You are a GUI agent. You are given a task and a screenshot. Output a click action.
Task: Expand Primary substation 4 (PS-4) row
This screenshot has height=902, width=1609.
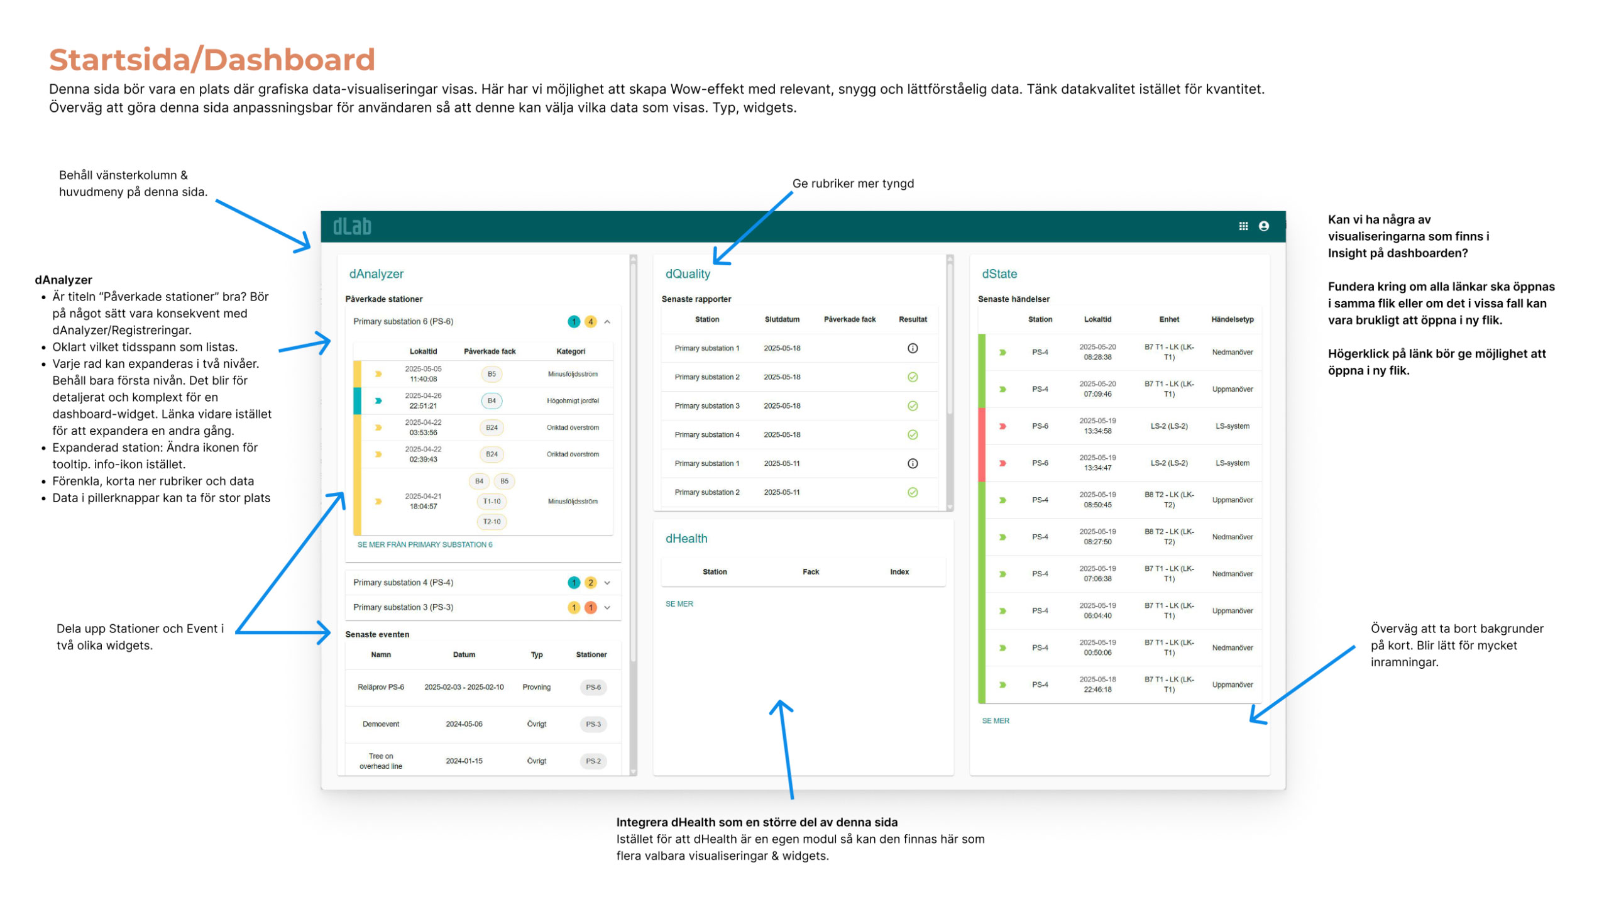coord(607,583)
